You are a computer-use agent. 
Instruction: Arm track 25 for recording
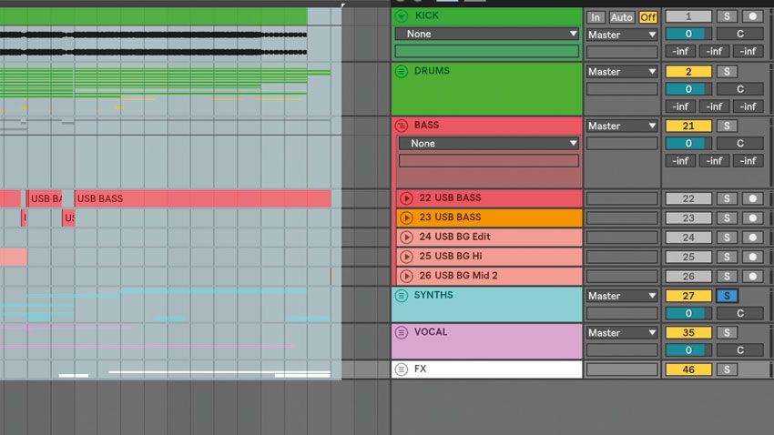click(752, 257)
